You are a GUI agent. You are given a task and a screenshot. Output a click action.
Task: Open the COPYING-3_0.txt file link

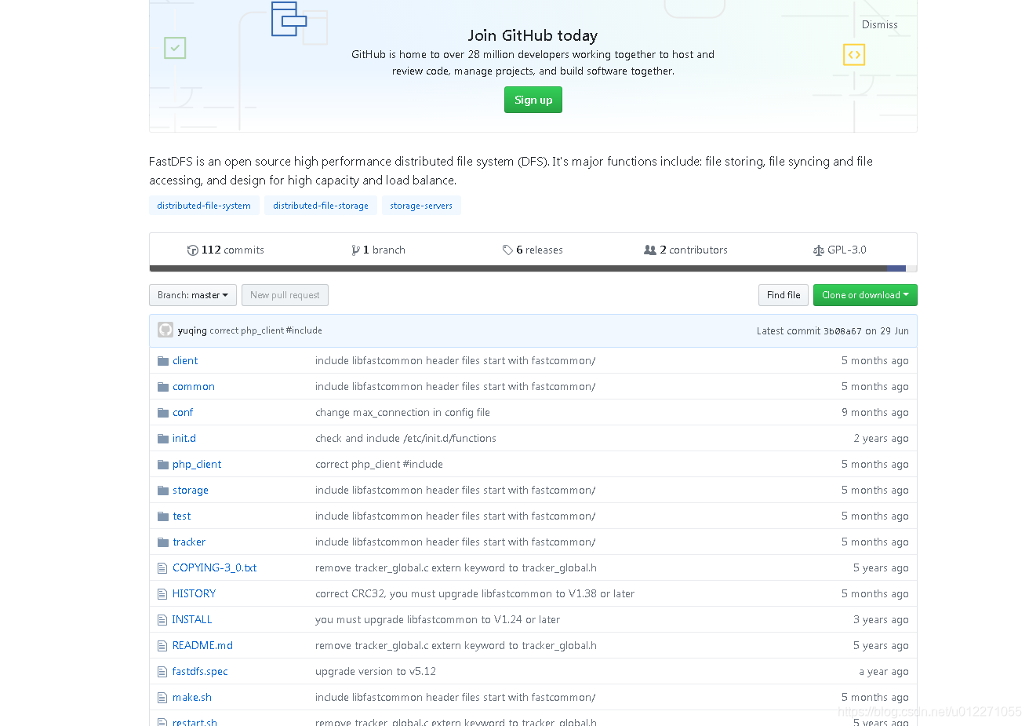(x=215, y=568)
